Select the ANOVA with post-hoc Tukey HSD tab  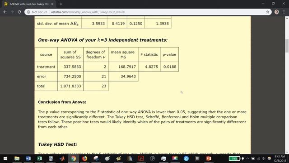[x=29, y=4]
